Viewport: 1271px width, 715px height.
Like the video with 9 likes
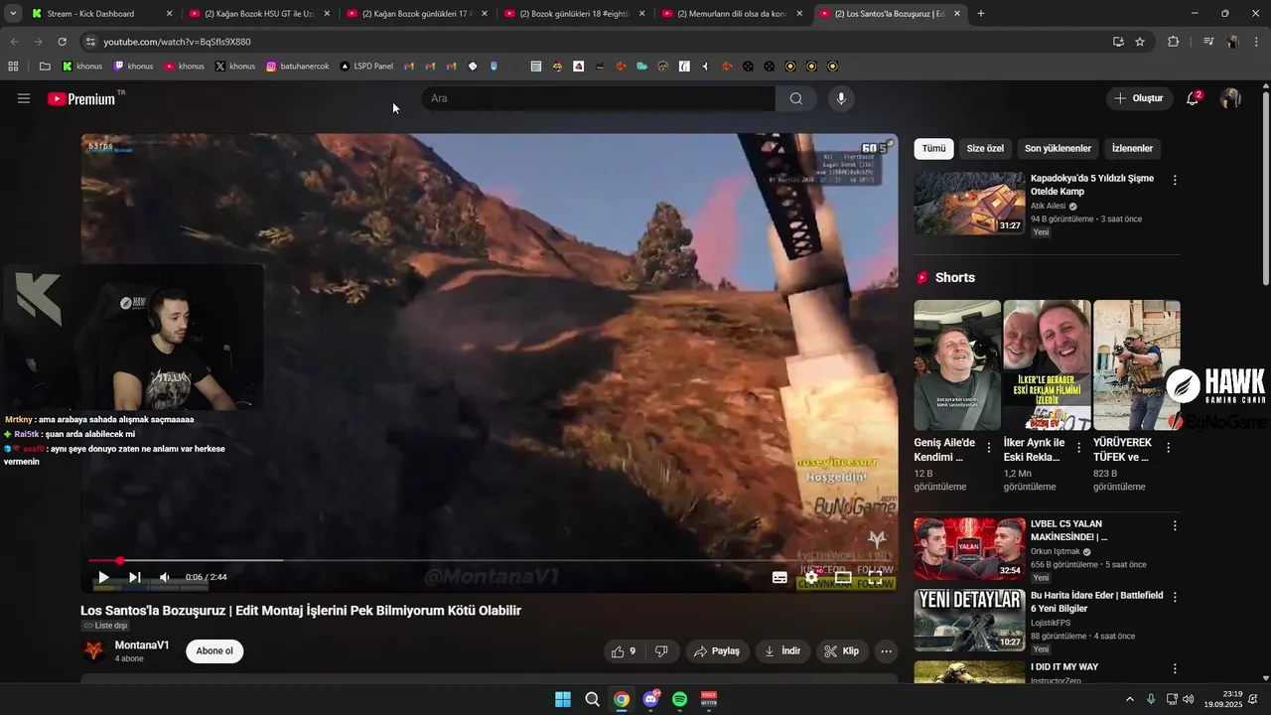pyautogui.click(x=624, y=651)
